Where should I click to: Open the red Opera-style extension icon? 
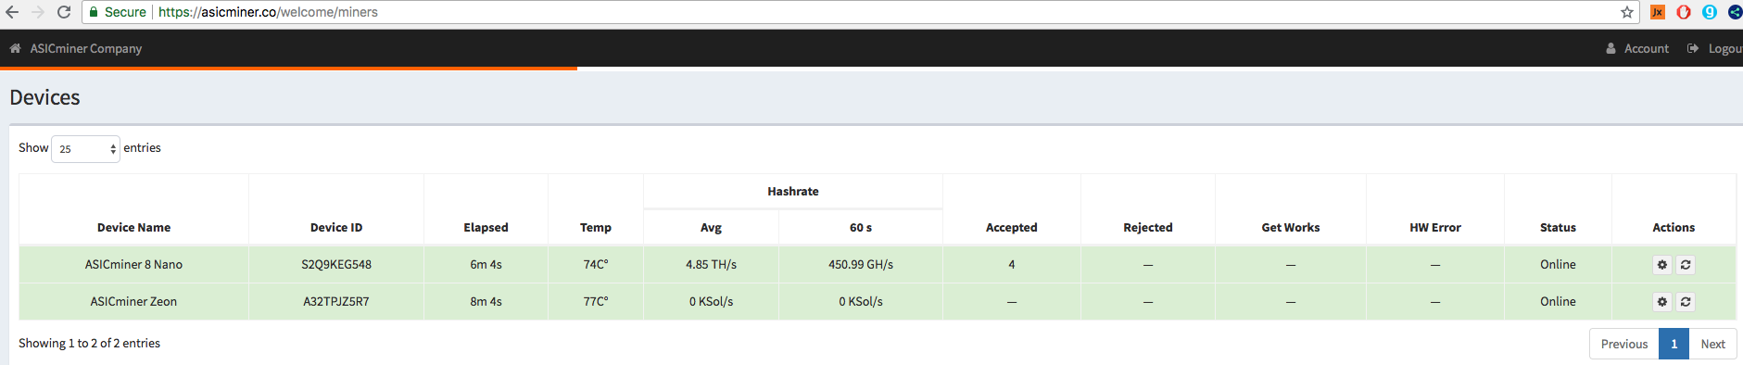[x=1684, y=12]
